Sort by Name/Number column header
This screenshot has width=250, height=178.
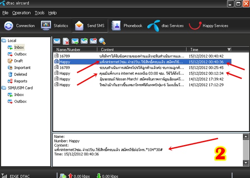click(x=75, y=50)
